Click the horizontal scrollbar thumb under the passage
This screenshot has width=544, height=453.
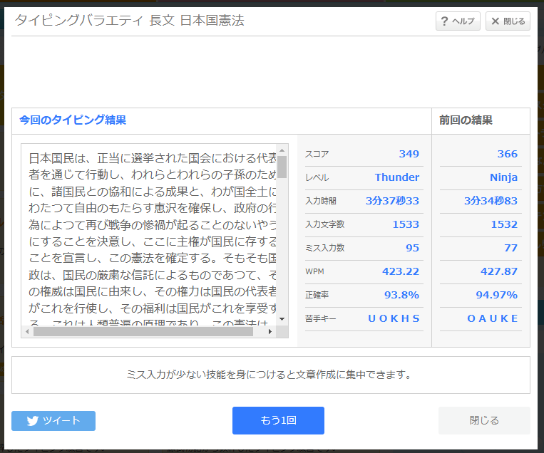coord(143,332)
